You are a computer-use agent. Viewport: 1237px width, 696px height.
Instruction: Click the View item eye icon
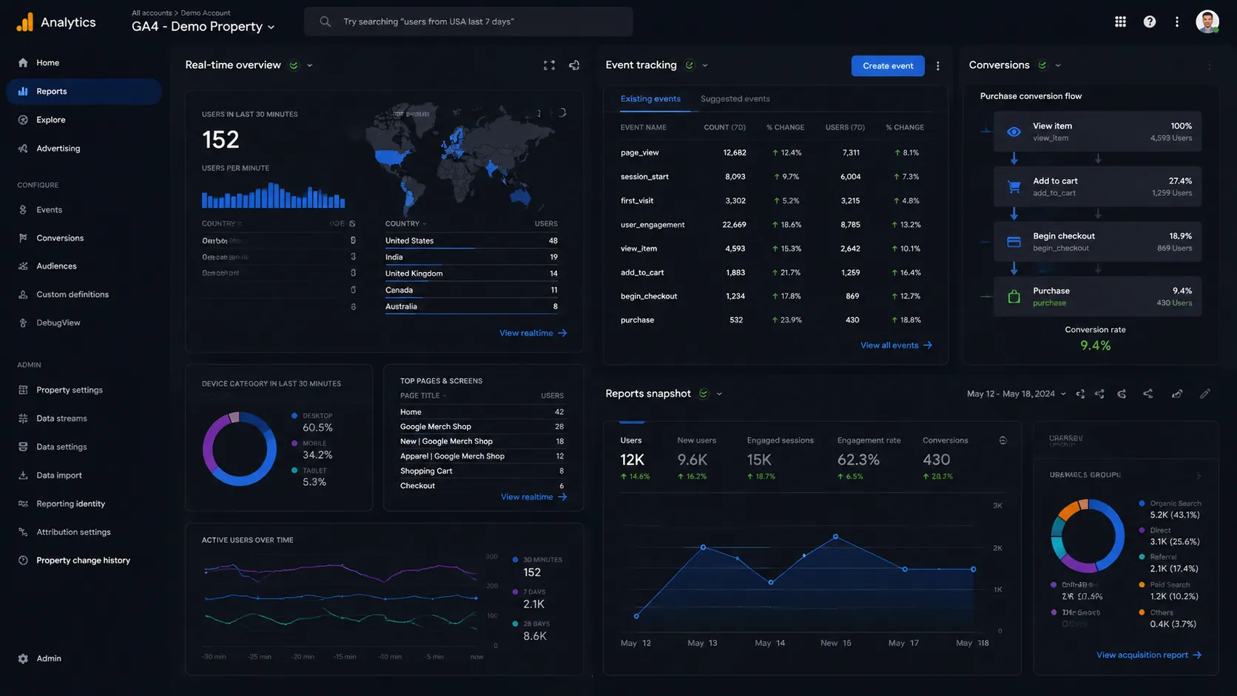coord(1014,132)
